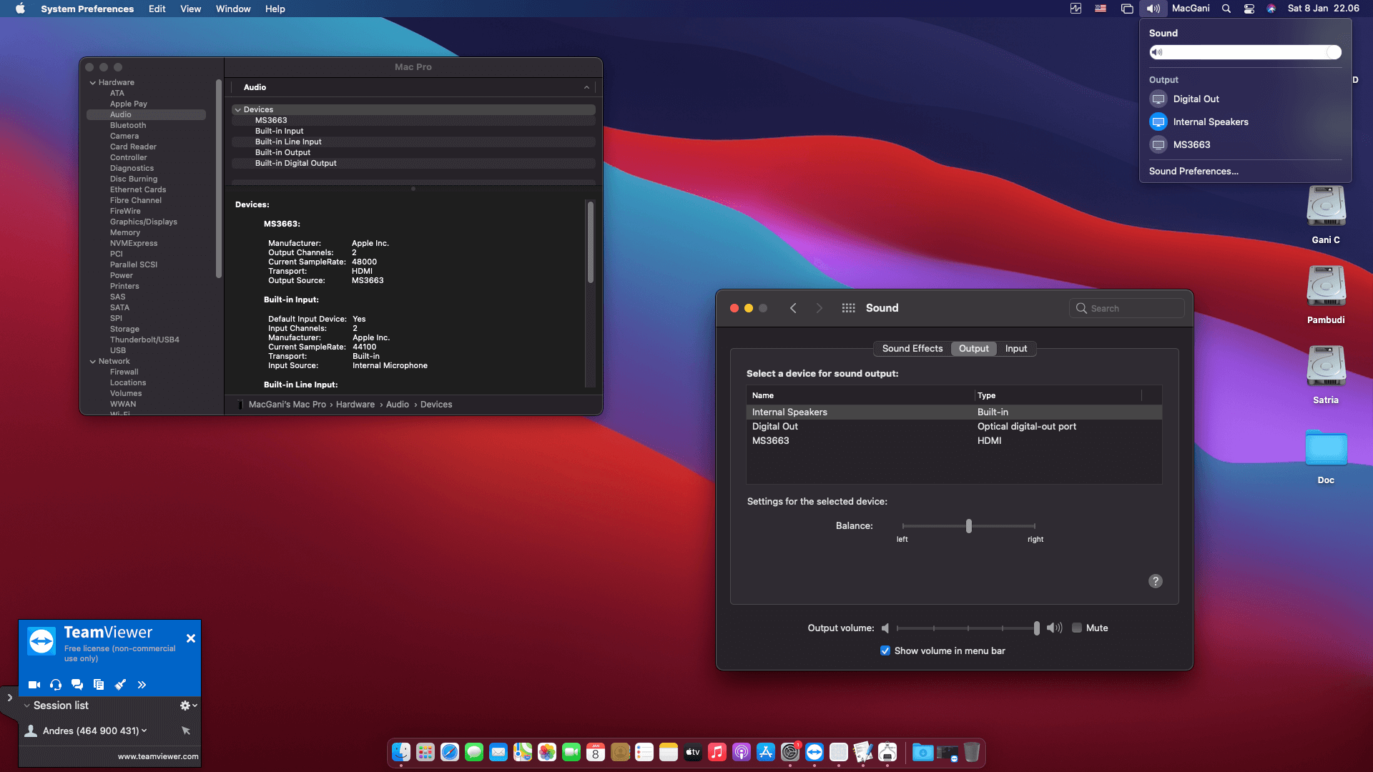Open the TeamViewer chat panel

[77, 685]
